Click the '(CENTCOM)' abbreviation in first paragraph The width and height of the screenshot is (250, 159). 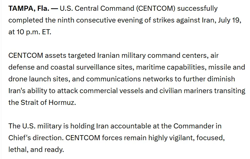pyautogui.click(x=156, y=8)
